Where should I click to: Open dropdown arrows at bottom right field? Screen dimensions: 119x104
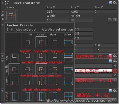tap(115, 100)
